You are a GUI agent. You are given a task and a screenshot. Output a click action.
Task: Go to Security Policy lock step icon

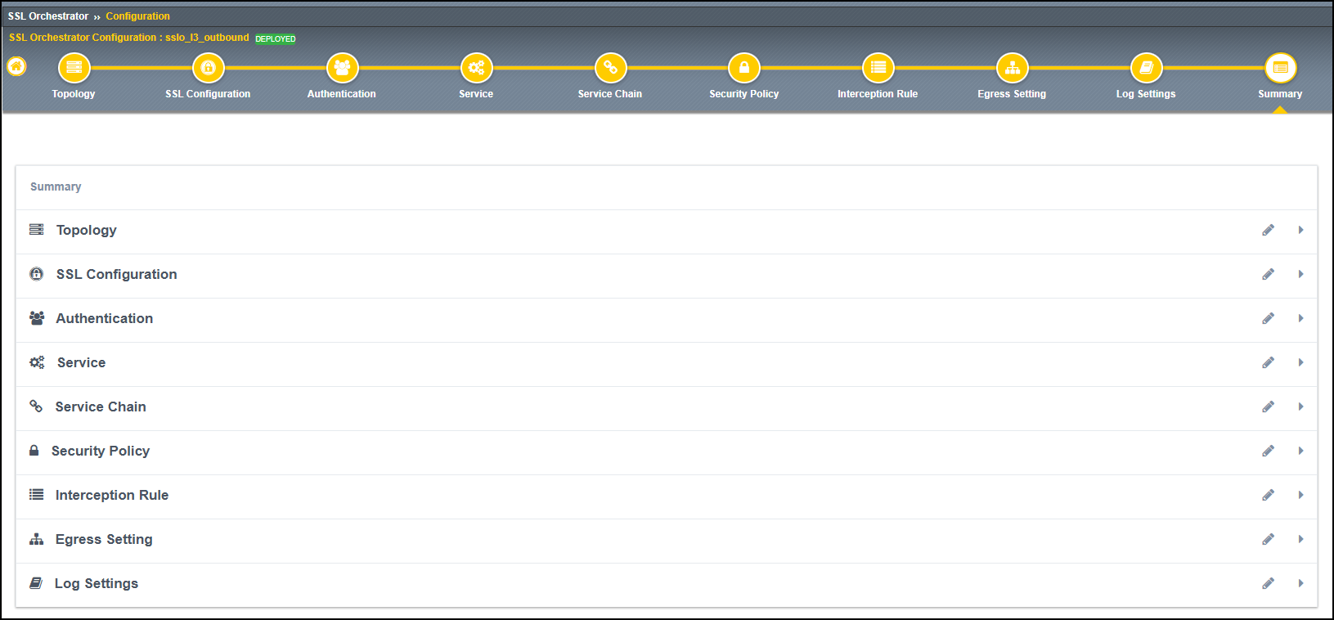(x=744, y=68)
